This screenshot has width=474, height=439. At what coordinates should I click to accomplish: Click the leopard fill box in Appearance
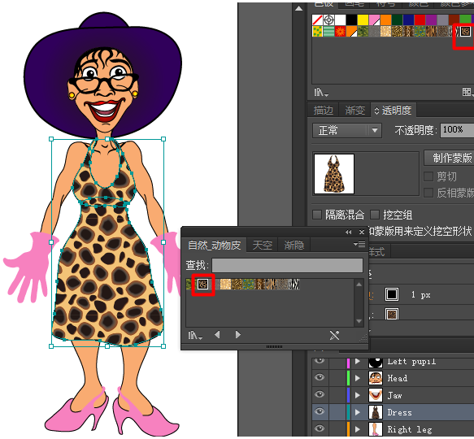pos(392,314)
